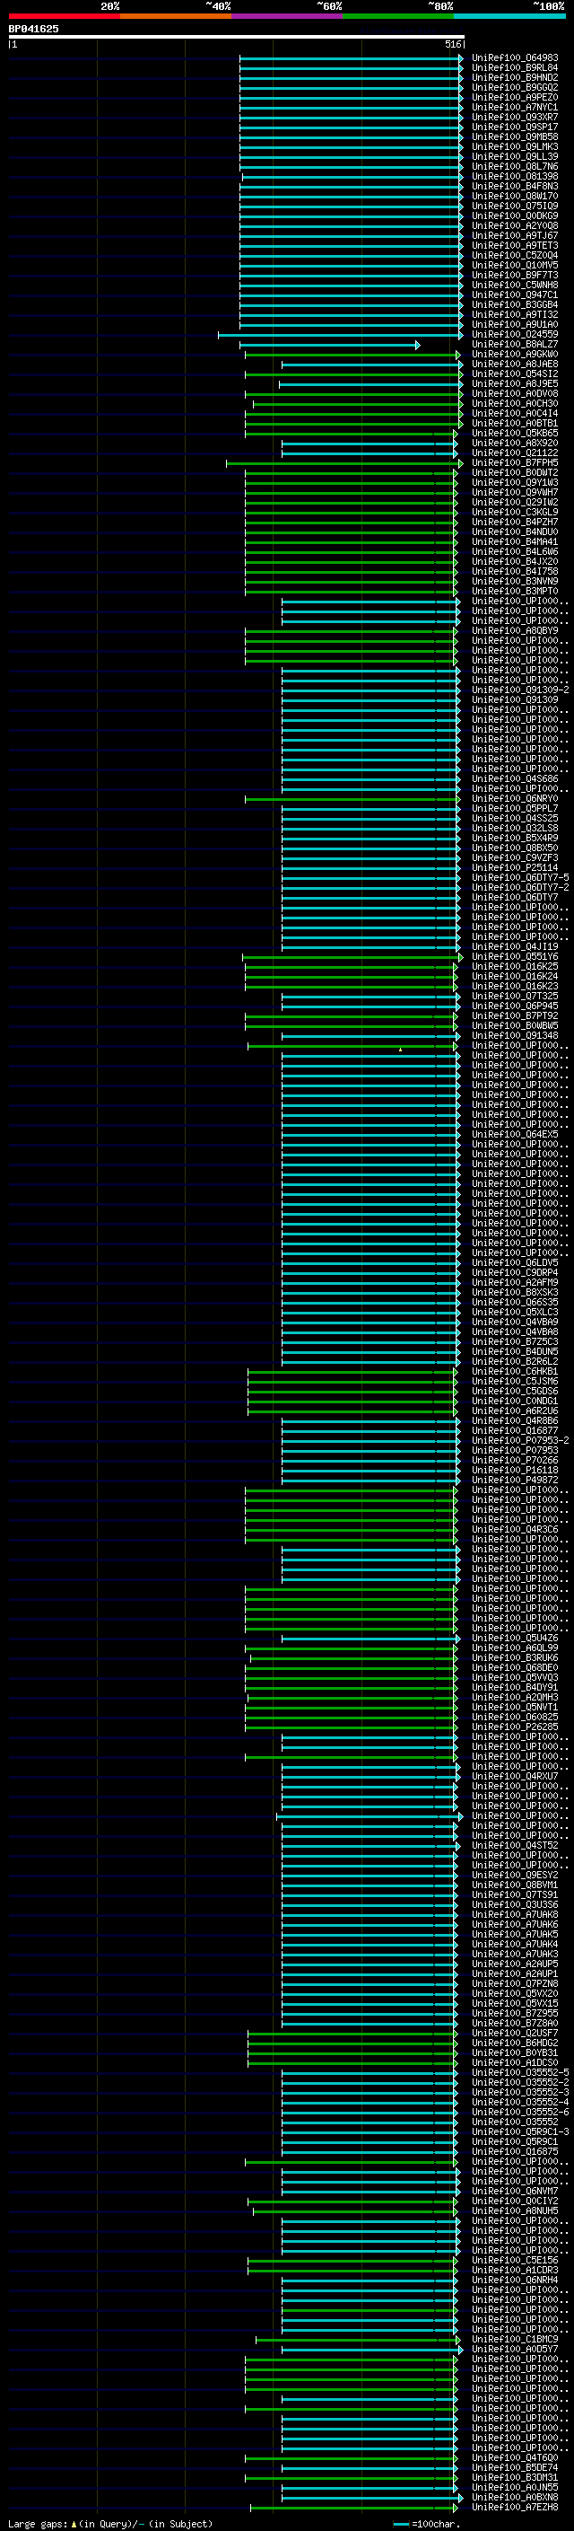This screenshot has height=2531, width=574.
Task: Select hit UniRef100_B9GGQ2
Action: coord(515,87)
